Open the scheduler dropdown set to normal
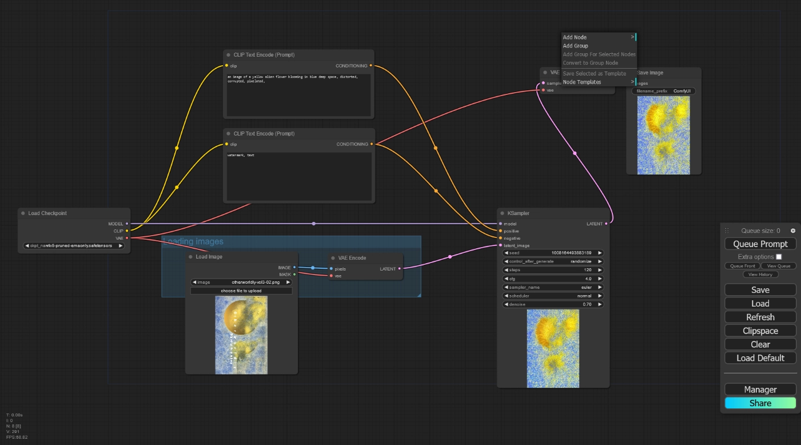The image size is (801, 445). 553,296
